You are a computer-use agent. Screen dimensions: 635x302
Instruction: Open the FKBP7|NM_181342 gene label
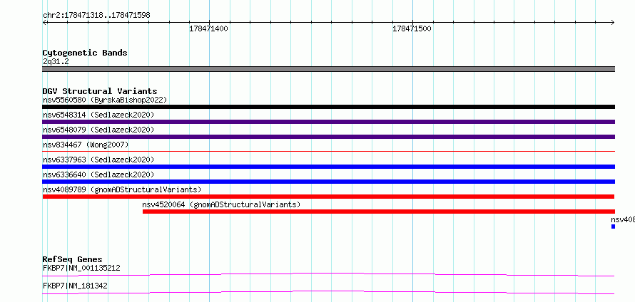[75, 286]
